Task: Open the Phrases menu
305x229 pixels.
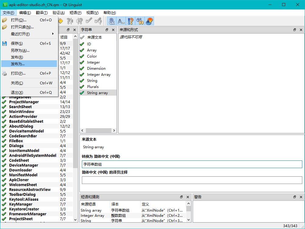Action: pos(75,13)
